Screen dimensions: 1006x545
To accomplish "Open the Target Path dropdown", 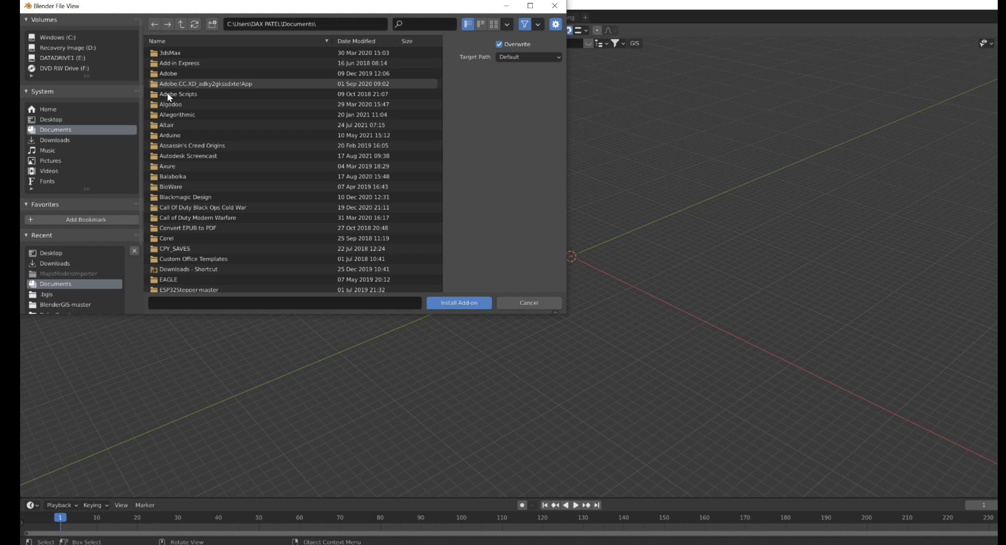I will point(529,57).
